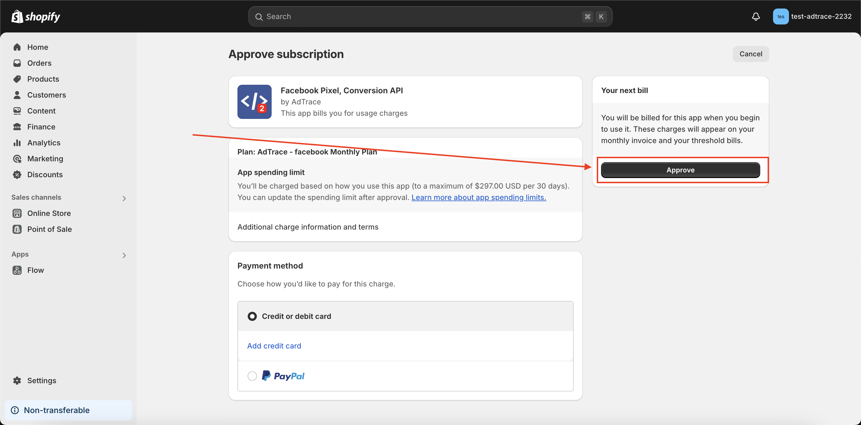Screen dimensions: 861x425
Task: Approve the subscription
Action: [680, 170]
